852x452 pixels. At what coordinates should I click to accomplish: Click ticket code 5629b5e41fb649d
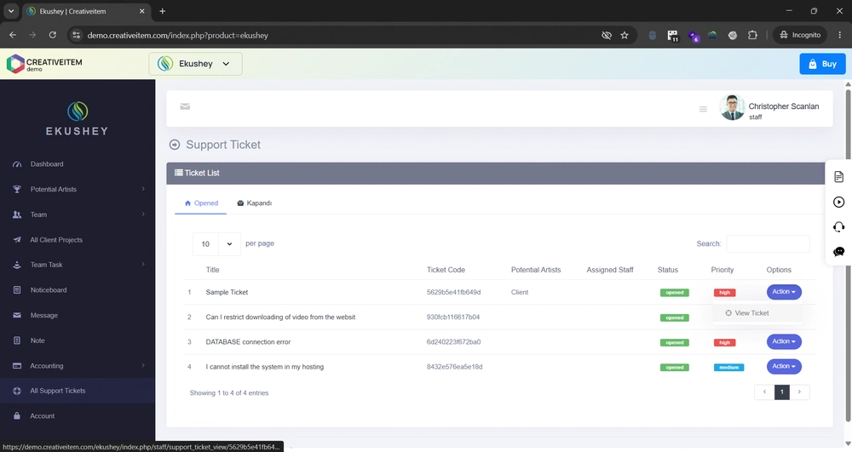[x=454, y=292]
